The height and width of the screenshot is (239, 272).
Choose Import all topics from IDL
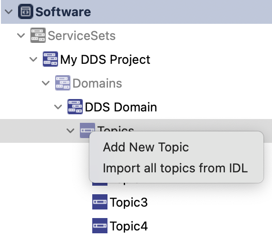click(175, 168)
